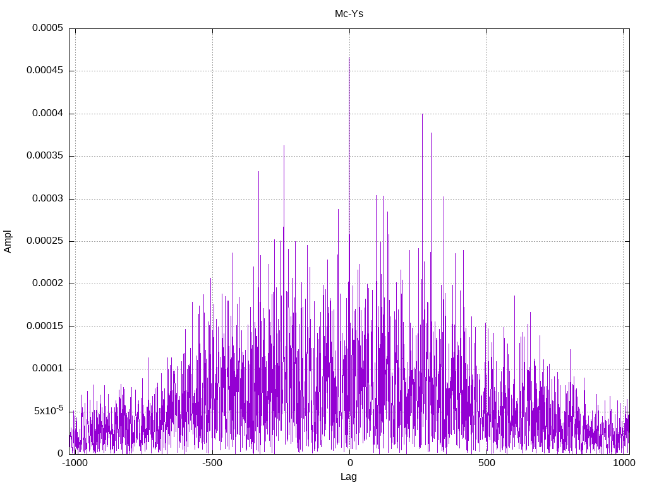Click the 0.0001 y-axis tick label

48,369
